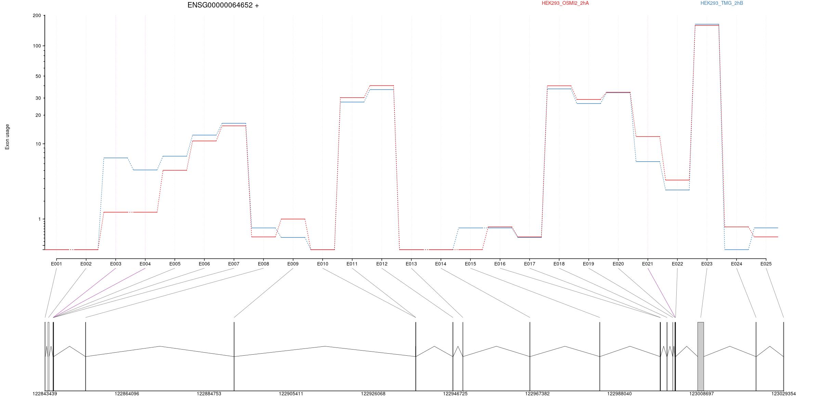The image size is (821, 410).
Task: Click exon label E022
Action: [x=677, y=264]
